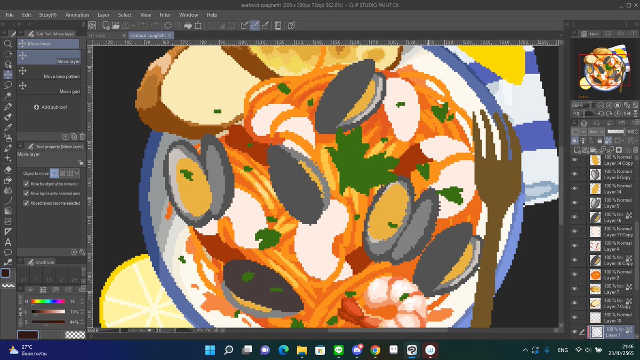Hide Layer 5 Copy visibility eye

tap(574, 174)
